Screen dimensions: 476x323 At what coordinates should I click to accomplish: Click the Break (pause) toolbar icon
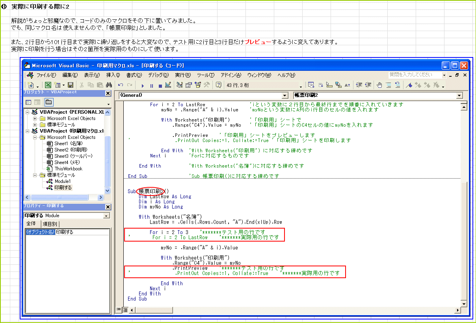pos(151,85)
